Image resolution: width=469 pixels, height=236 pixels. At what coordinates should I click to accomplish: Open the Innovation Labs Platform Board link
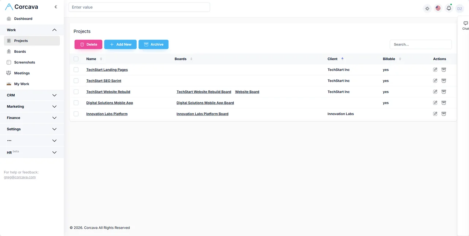202,114
